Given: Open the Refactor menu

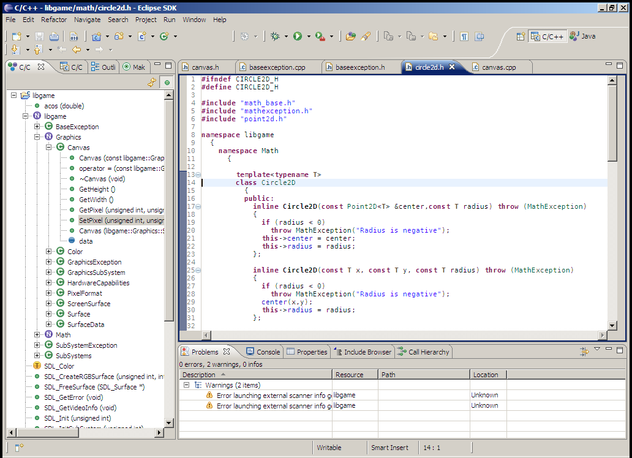Looking at the screenshot, I should 54,20.
